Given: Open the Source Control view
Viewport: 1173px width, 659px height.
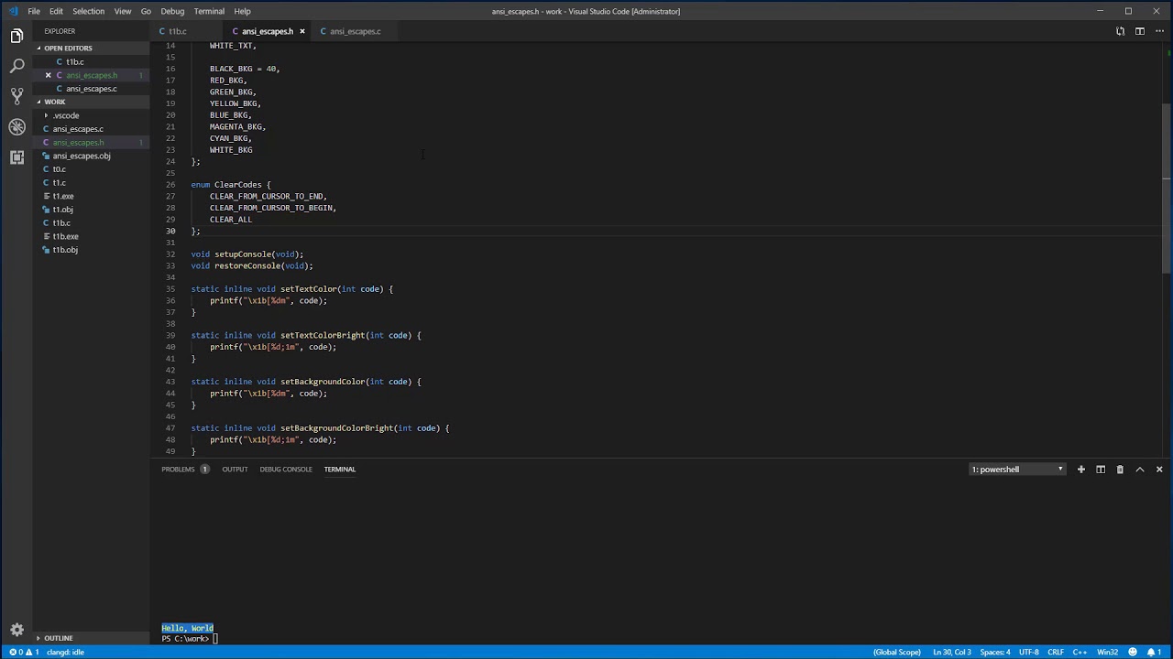Looking at the screenshot, I should pos(16,96).
